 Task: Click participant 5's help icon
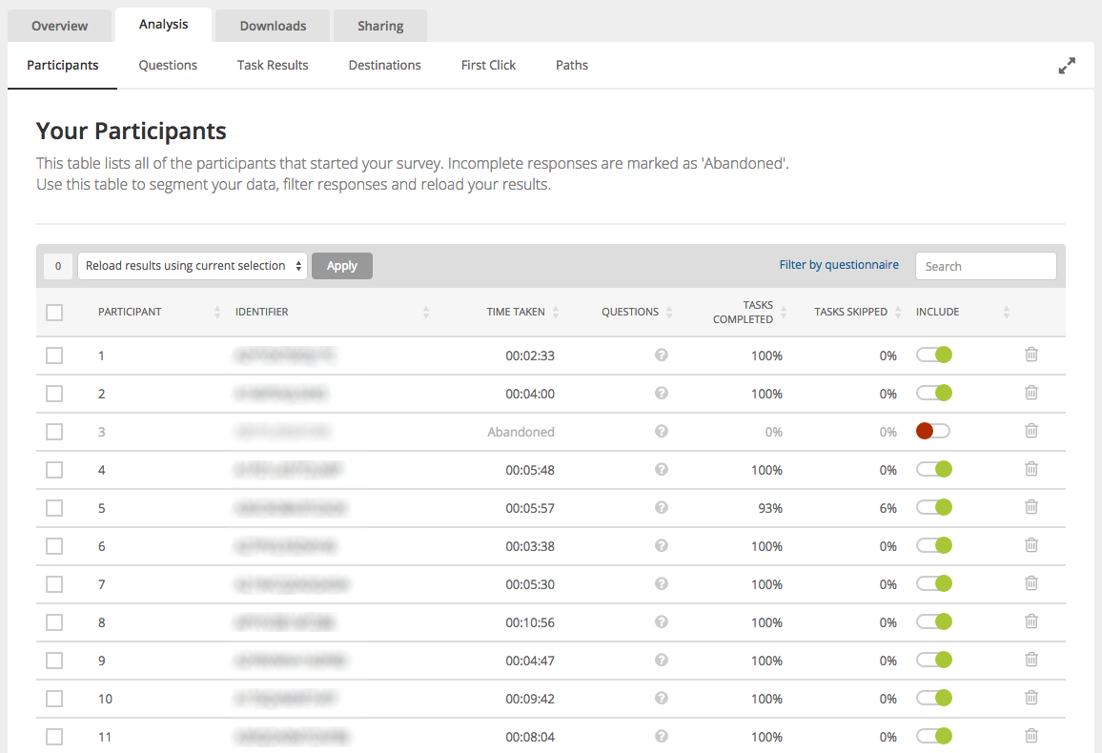(661, 507)
